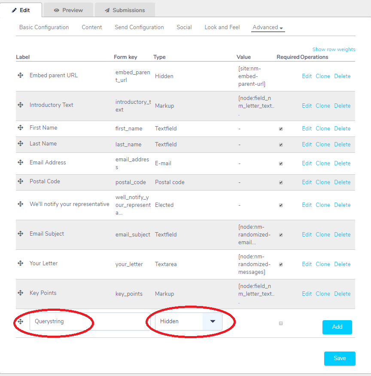Enable Required checkbox for new Querystring component
The width and height of the screenshot is (371, 376).
click(x=281, y=324)
